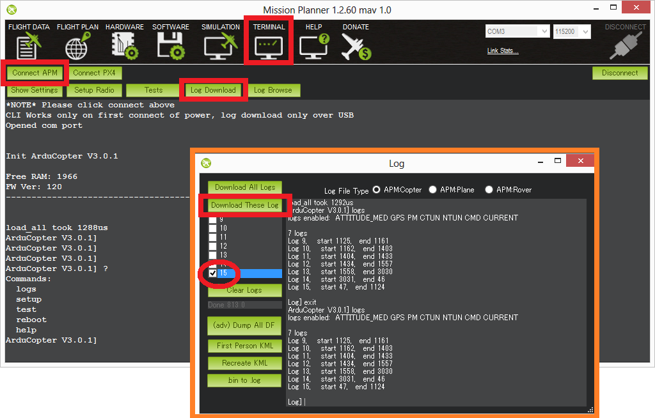655x418 pixels.
Task: Click the 'load_all took 1288us' line
Action: [x=57, y=228]
